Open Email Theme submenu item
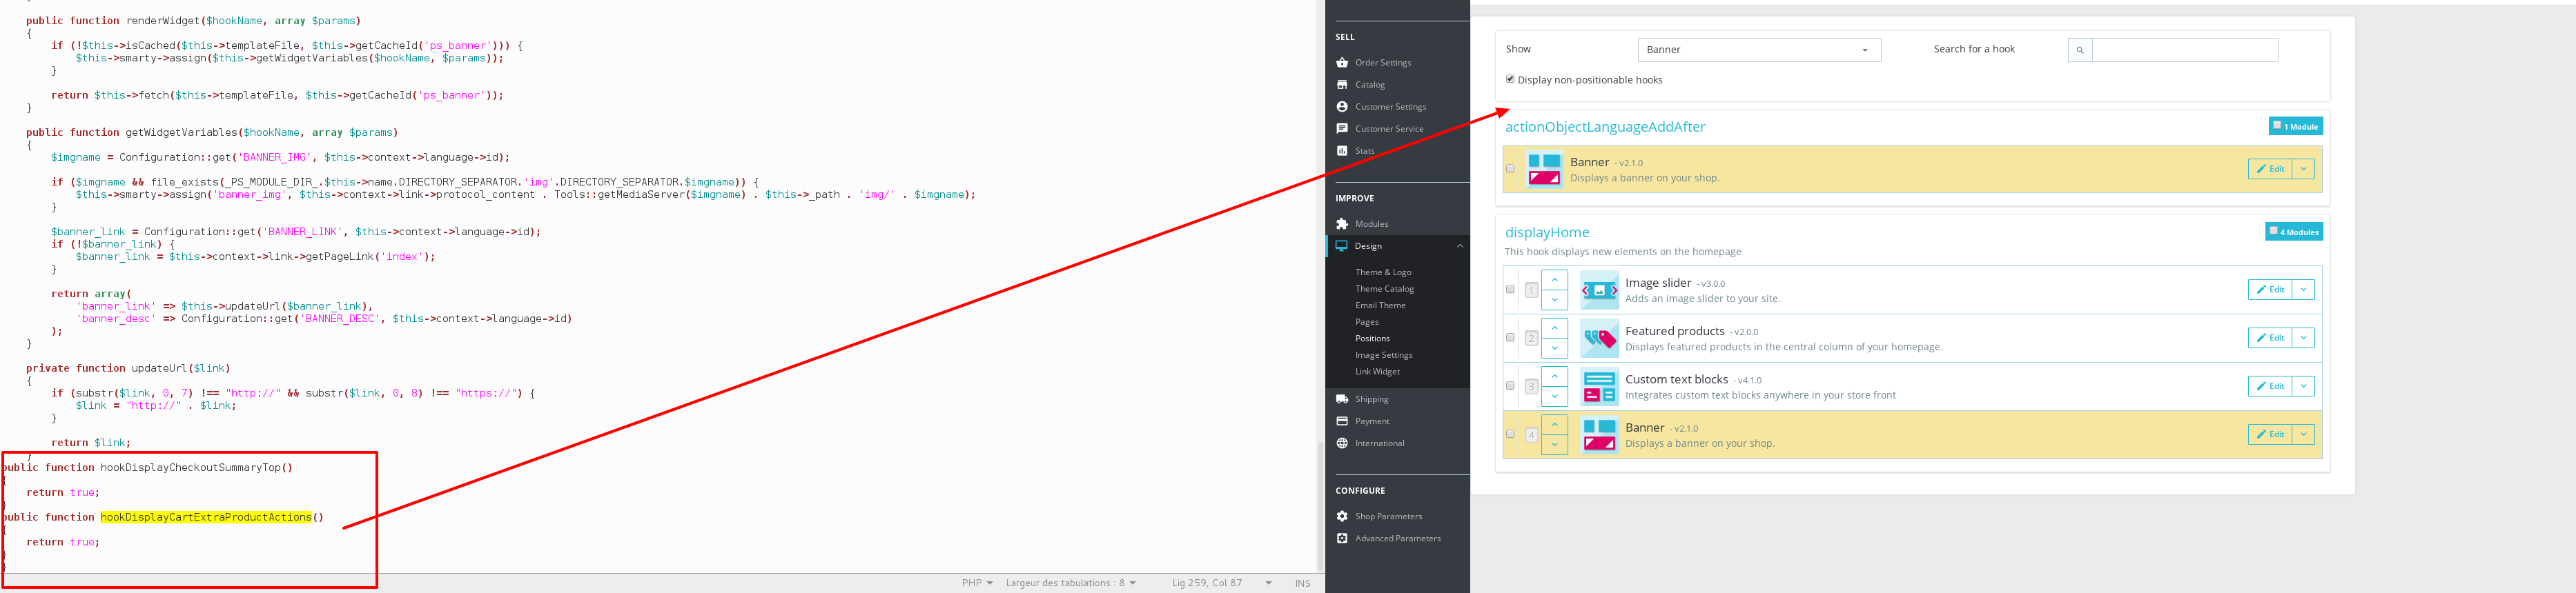 [x=1380, y=305]
